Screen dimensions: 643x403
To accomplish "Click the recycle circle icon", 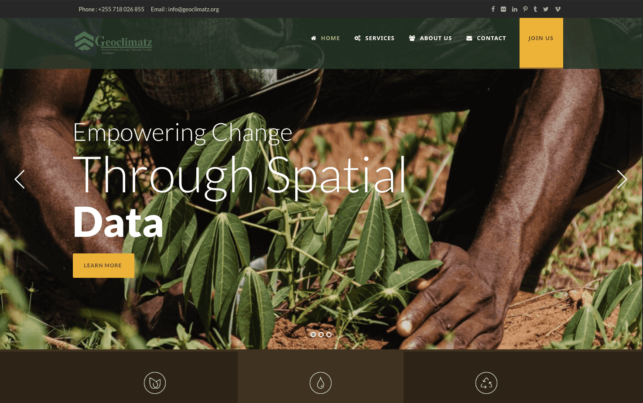I will pyautogui.click(x=486, y=383).
